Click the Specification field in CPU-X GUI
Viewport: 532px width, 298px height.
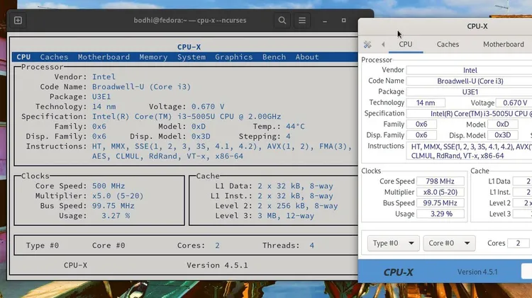(x=470, y=113)
